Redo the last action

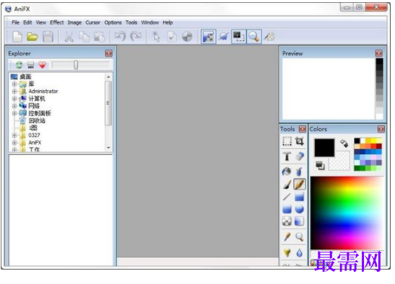click(x=136, y=37)
